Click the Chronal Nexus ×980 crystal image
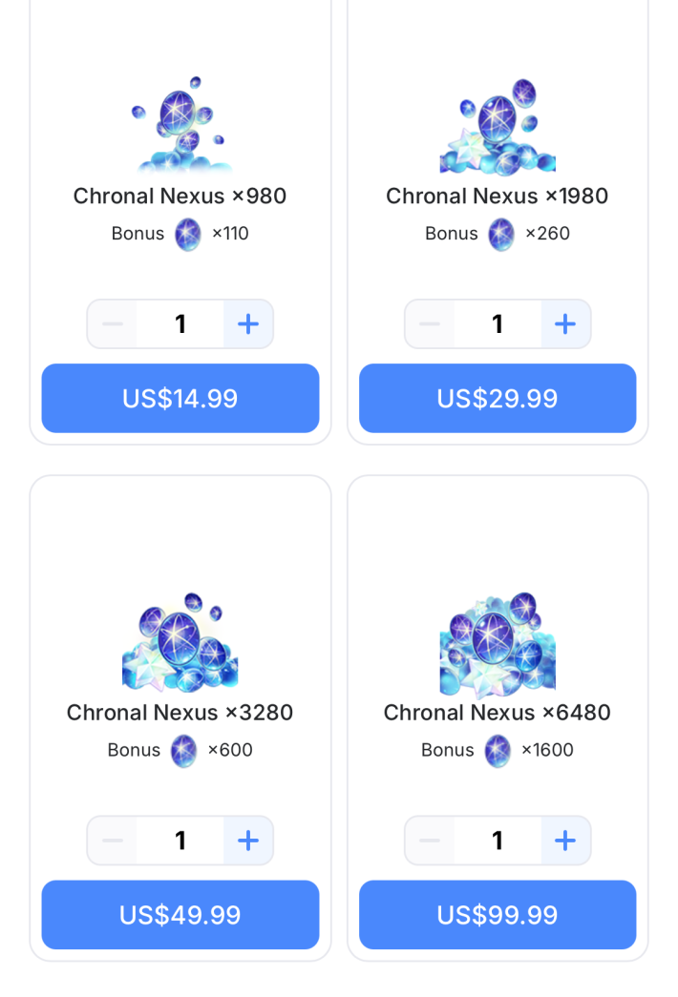The width and height of the screenshot is (678, 997). pos(180,124)
